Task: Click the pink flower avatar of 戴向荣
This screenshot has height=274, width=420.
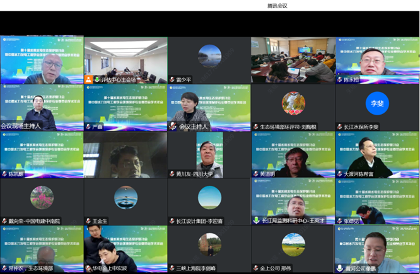Action: coord(42,197)
